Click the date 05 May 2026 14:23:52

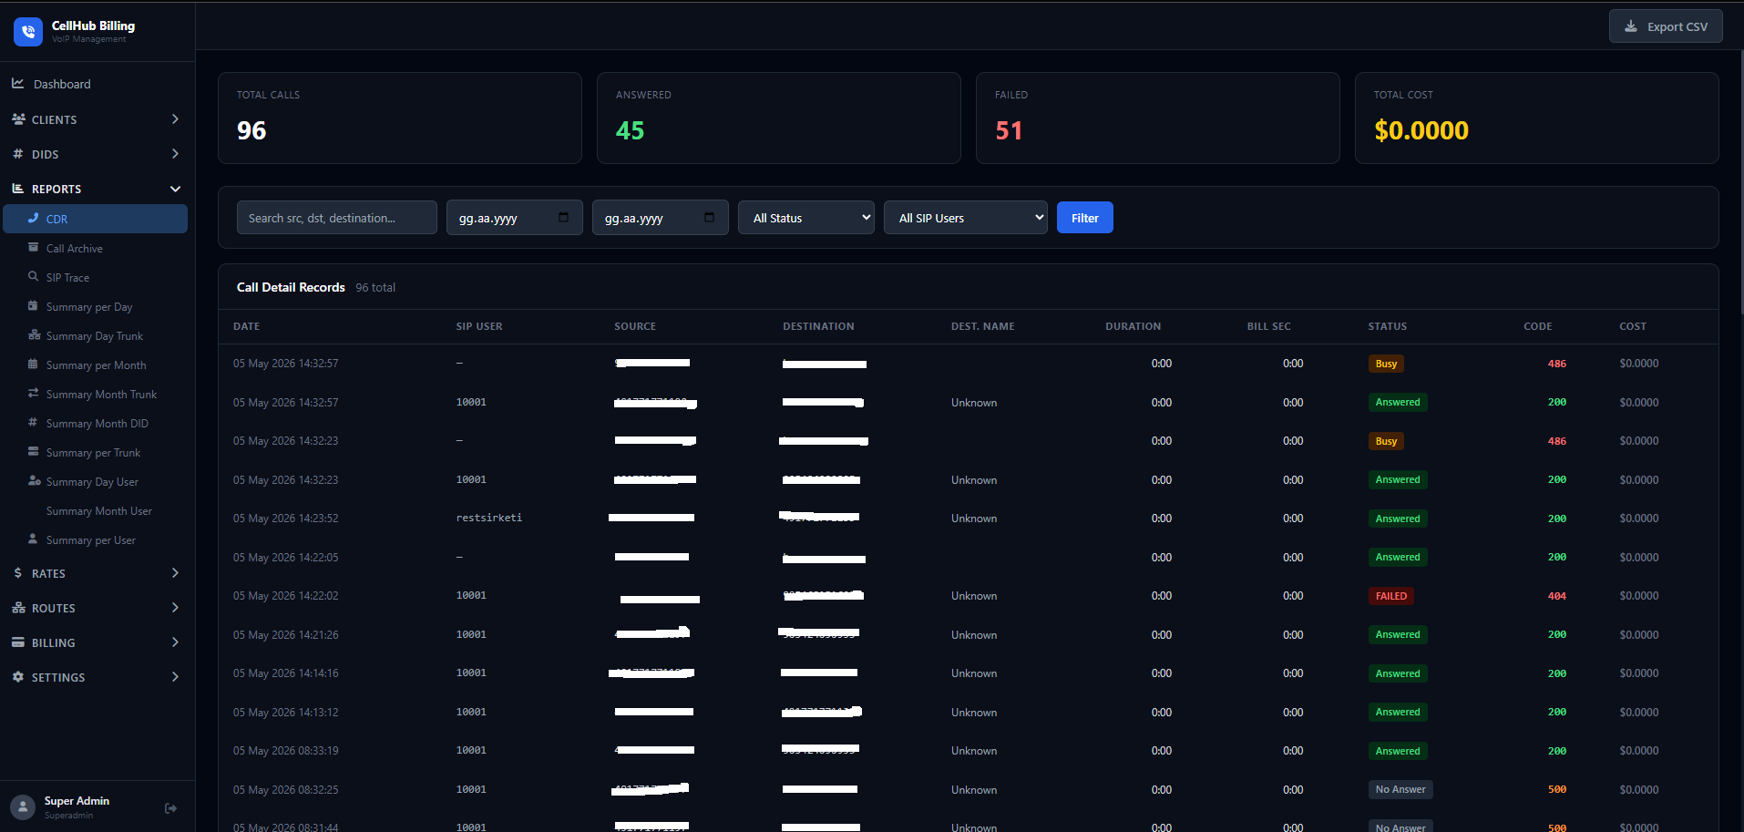(x=285, y=519)
